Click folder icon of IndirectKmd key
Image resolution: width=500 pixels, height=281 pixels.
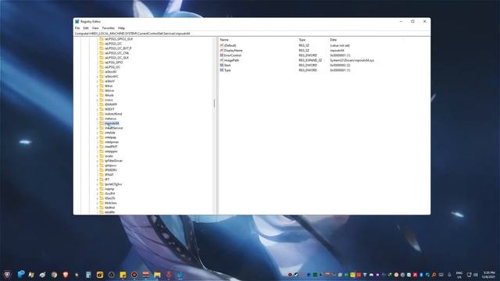click(x=102, y=114)
